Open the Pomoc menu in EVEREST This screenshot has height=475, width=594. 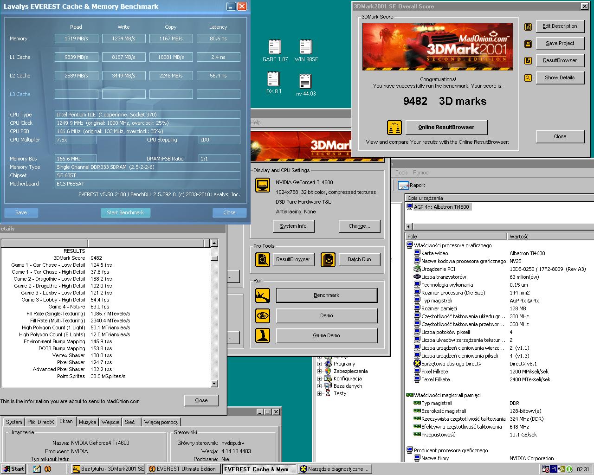click(x=420, y=173)
